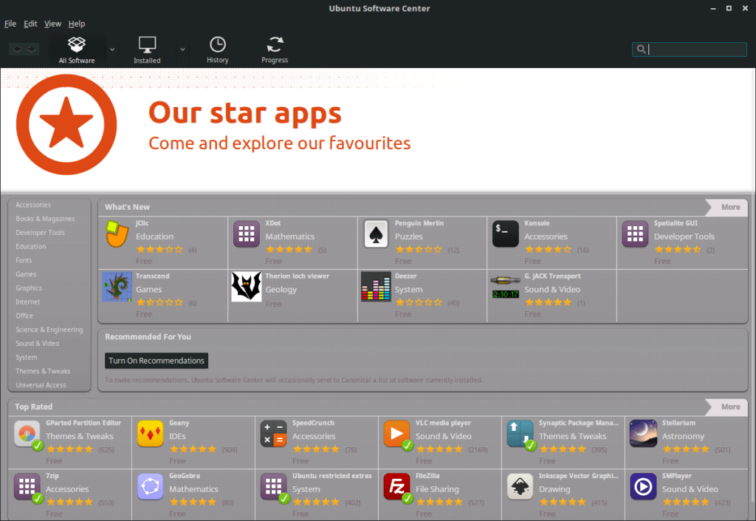
Task: Click the Synaptic Package Manager icon
Action: 520,435
